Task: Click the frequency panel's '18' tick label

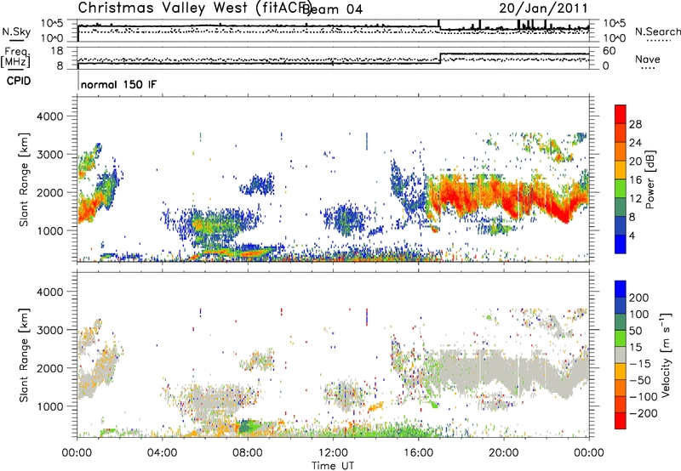Action: click(x=56, y=51)
